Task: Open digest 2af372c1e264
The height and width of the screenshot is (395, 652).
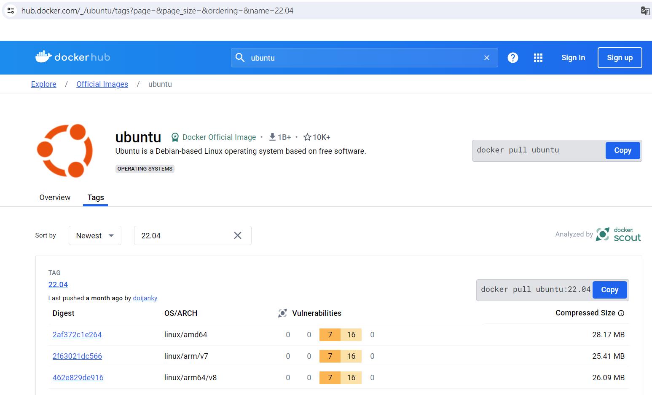Action: tap(77, 335)
